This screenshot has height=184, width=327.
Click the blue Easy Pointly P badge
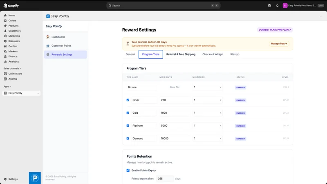35,178
